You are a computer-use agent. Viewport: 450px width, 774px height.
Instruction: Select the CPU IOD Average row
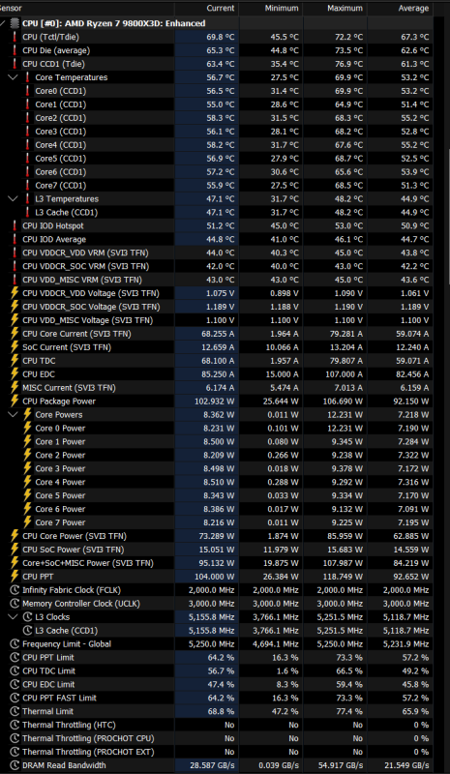point(217,239)
